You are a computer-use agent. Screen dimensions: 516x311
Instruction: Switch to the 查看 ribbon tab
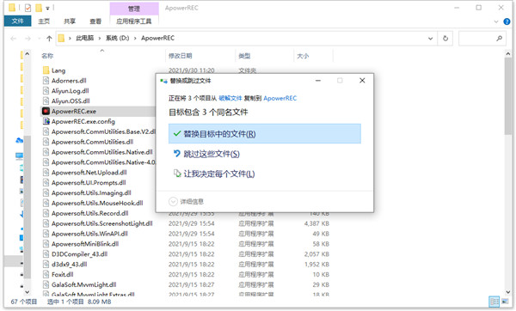[x=95, y=21]
